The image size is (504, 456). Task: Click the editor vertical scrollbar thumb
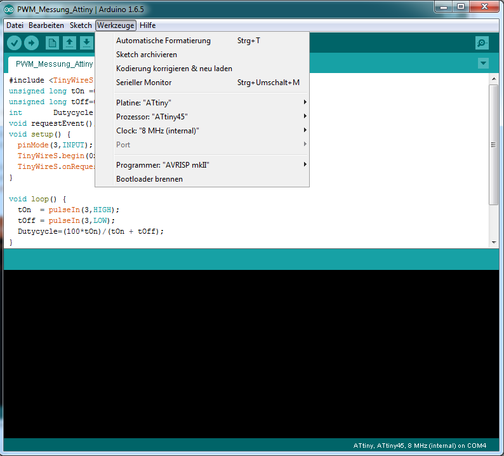point(493,145)
